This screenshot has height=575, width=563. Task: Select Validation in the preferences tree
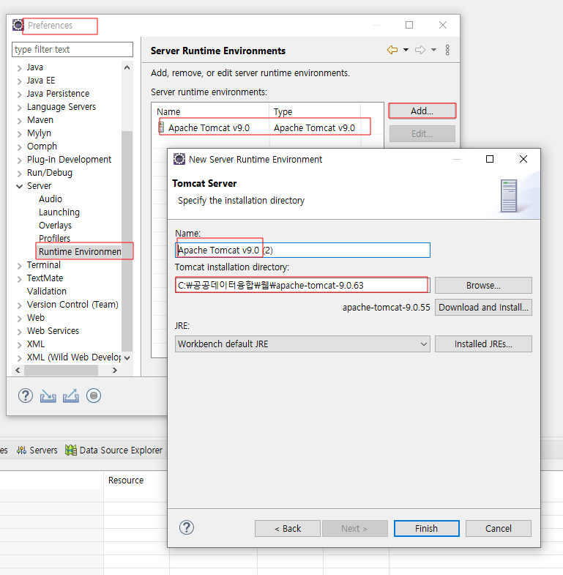pyautogui.click(x=47, y=292)
